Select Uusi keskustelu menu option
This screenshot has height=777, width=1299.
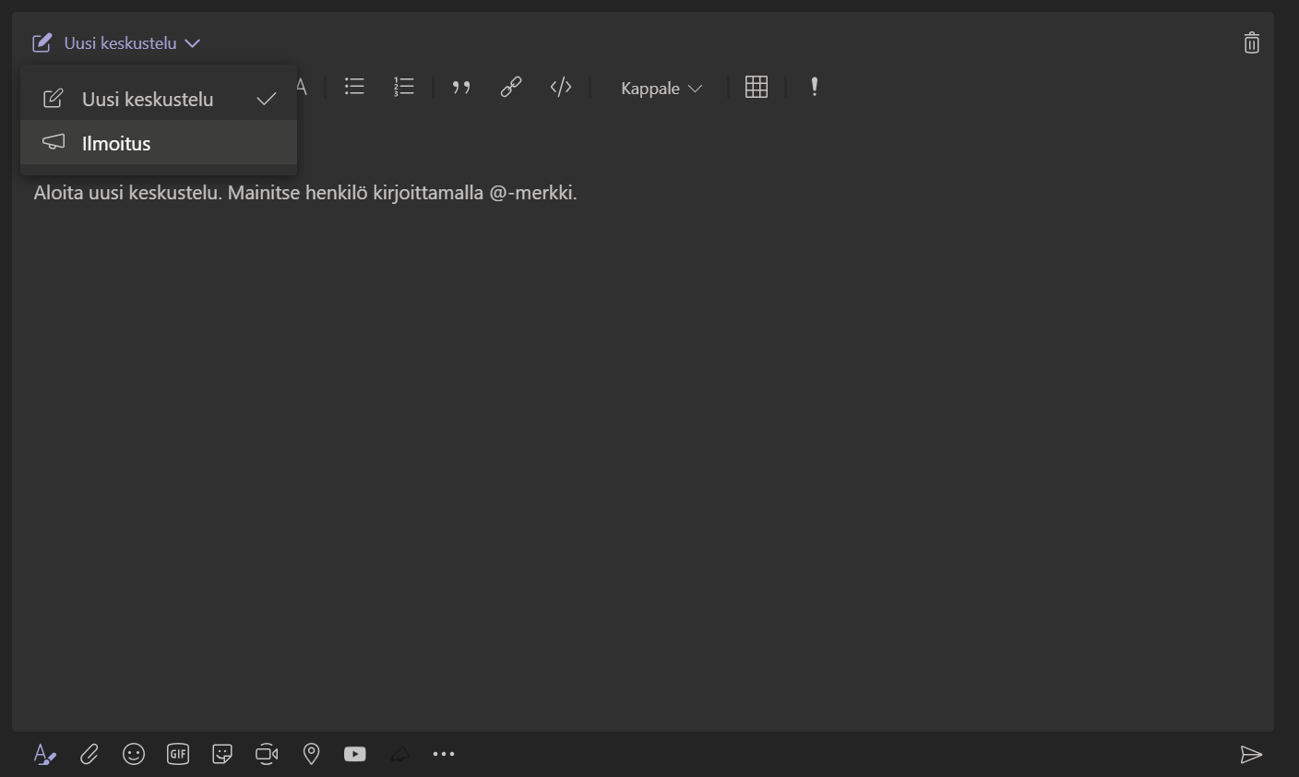tap(148, 100)
